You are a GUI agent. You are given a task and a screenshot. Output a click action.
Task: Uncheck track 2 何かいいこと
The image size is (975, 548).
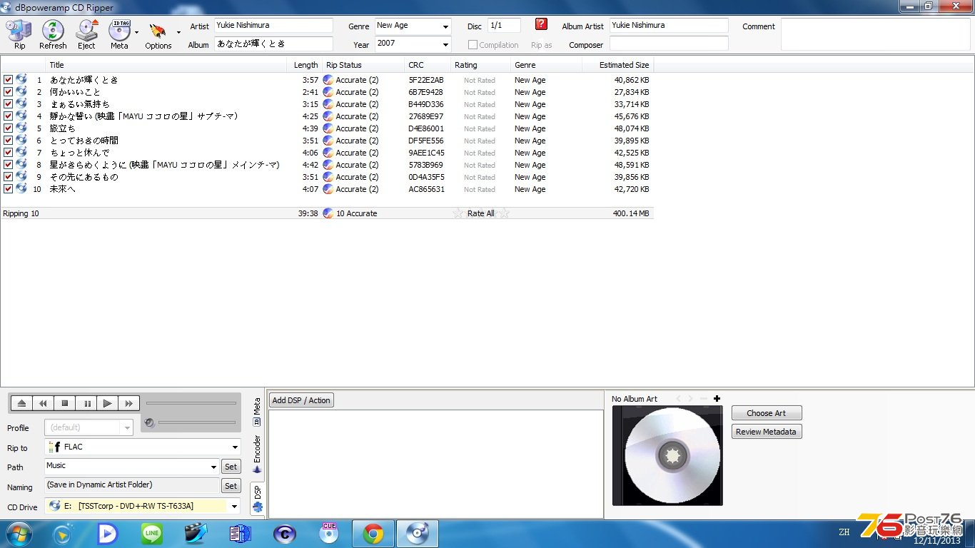coord(8,92)
